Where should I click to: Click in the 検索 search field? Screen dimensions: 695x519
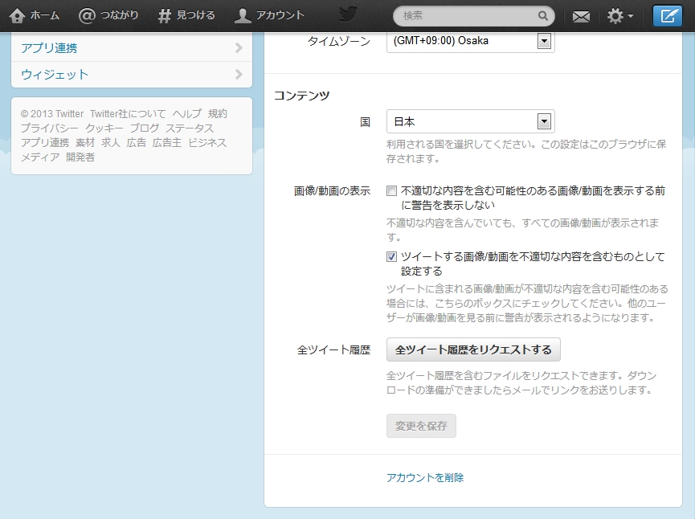(x=474, y=16)
